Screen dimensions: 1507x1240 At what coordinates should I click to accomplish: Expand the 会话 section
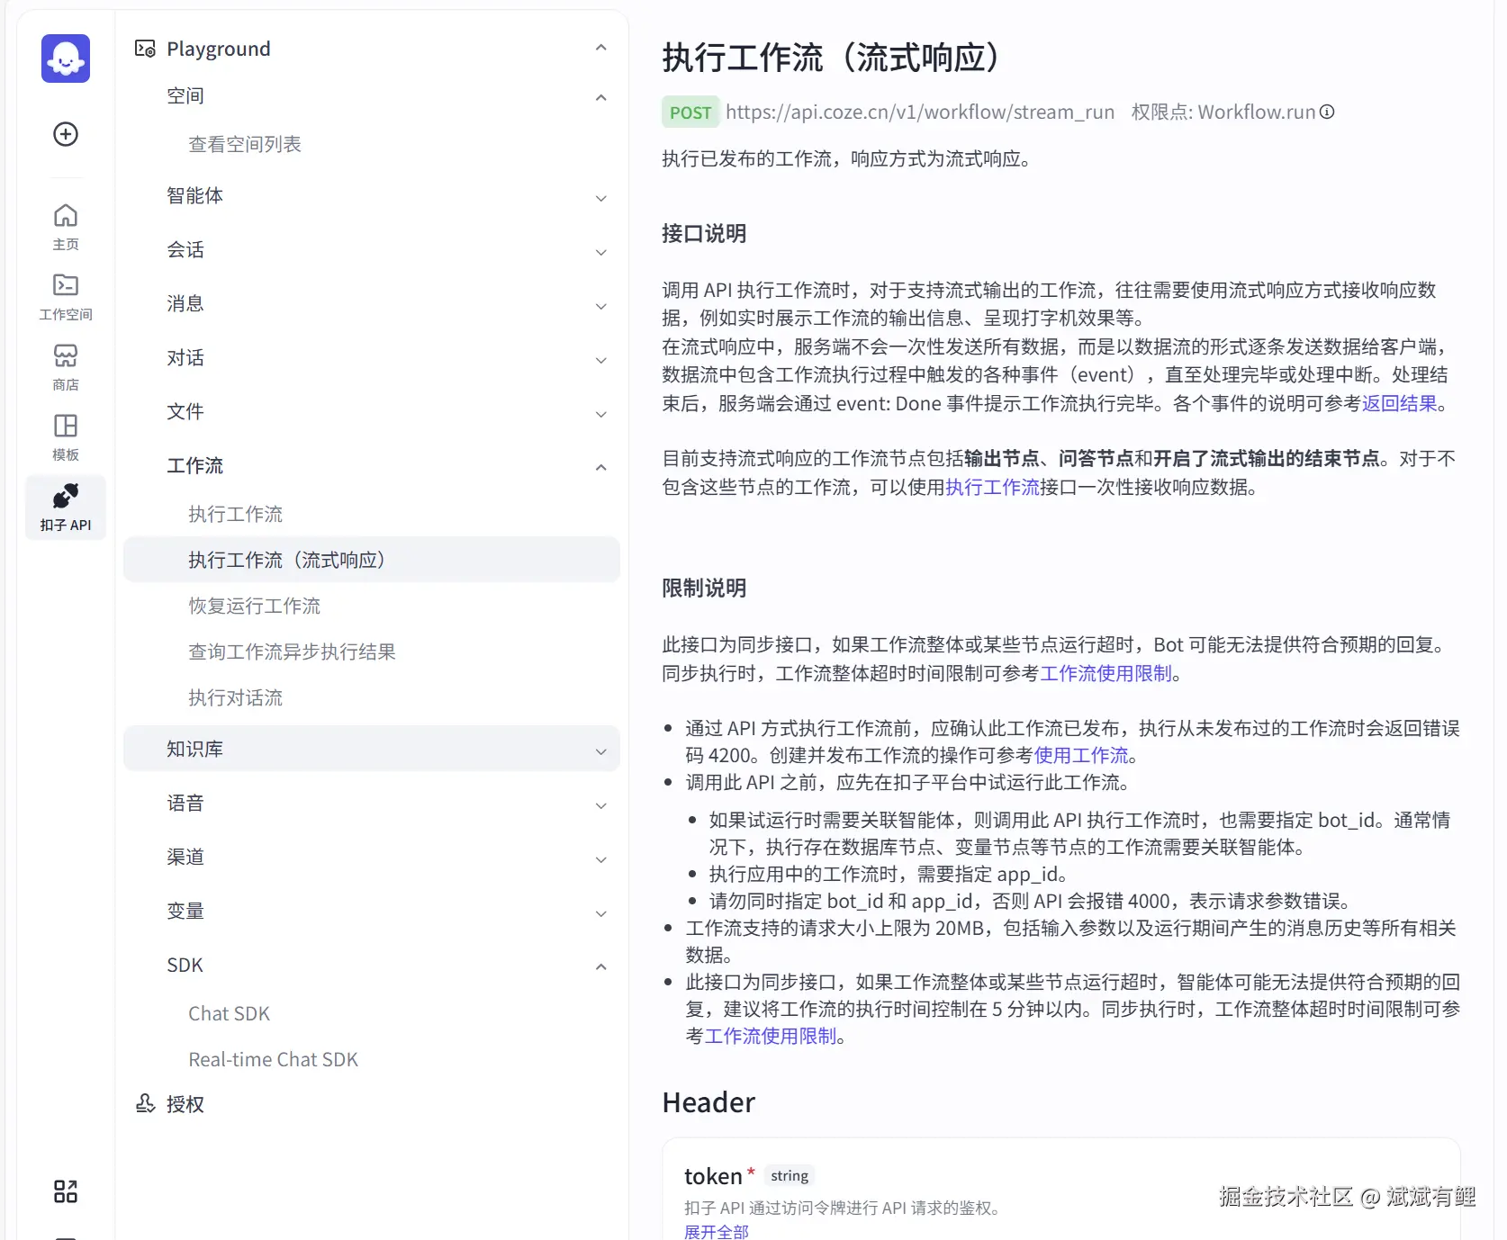[x=372, y=250]
